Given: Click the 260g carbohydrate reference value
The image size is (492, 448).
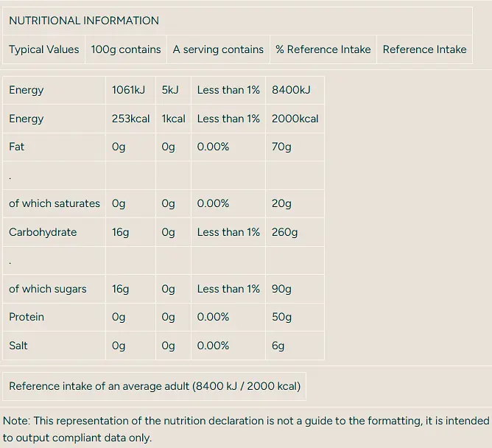Looking at the screenshot, I should [284, 232].
